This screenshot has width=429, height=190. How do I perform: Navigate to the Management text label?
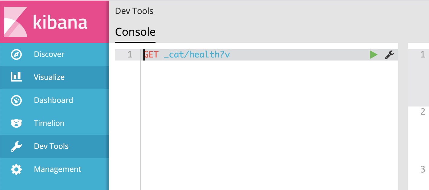pos(57,169)
